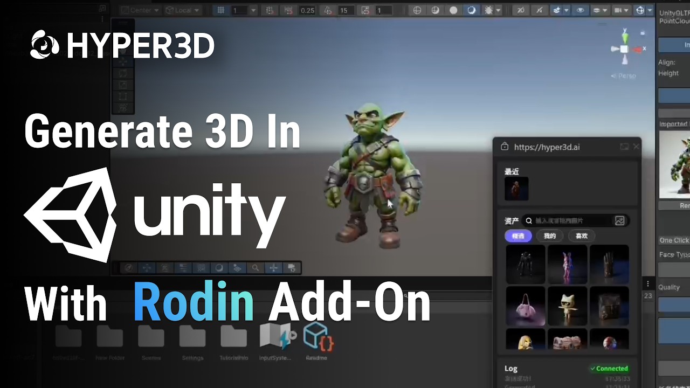Select the pink rabbit figure asset thumbnail
The width and height of the screenshot is (690, 388).
(568, 264)
